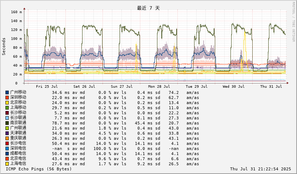Click the 重庆联通 orange color swatch

pyautogui.click(x=7, y=139)
